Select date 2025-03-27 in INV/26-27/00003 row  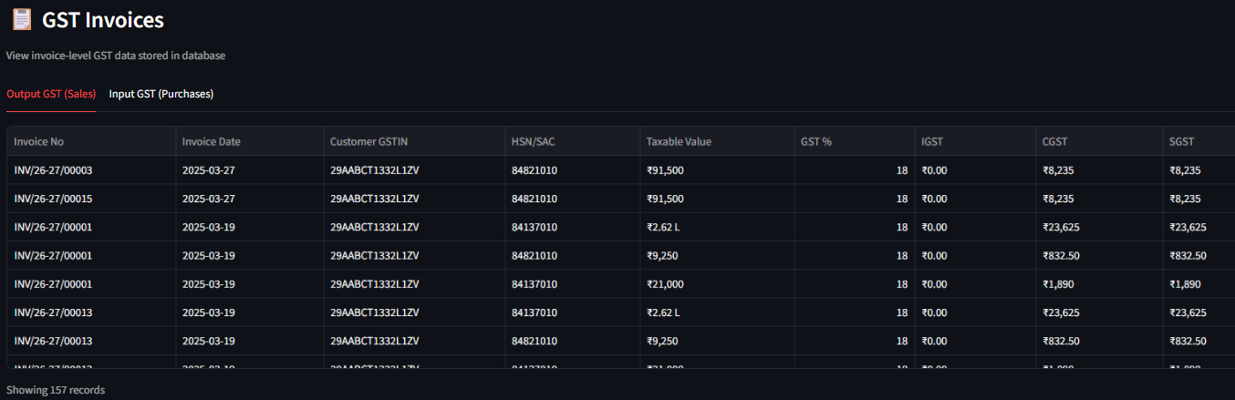249,170
